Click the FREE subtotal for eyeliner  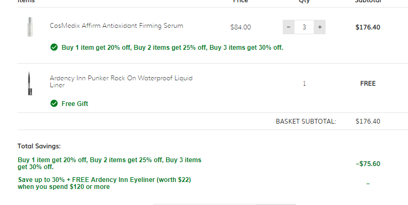point(368,83)
